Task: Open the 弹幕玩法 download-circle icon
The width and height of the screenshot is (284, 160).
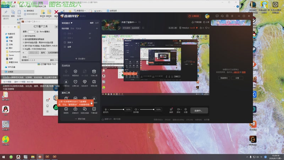Action: [x=66, y=82]
